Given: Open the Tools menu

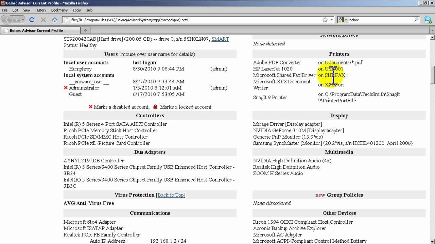Looking at the screenshot, I should 77,10.
